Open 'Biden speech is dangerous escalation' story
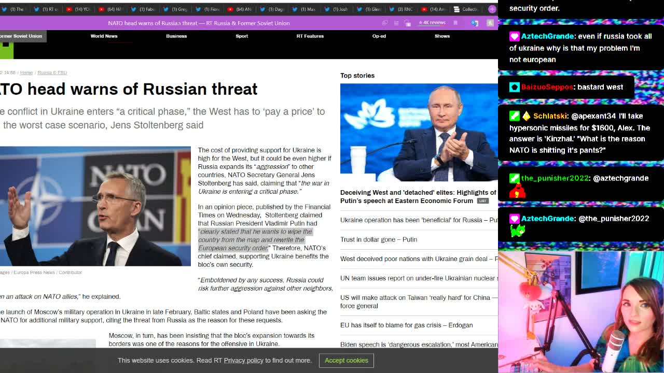Screen dimensions: 664x373 click(x=419, y=345)
